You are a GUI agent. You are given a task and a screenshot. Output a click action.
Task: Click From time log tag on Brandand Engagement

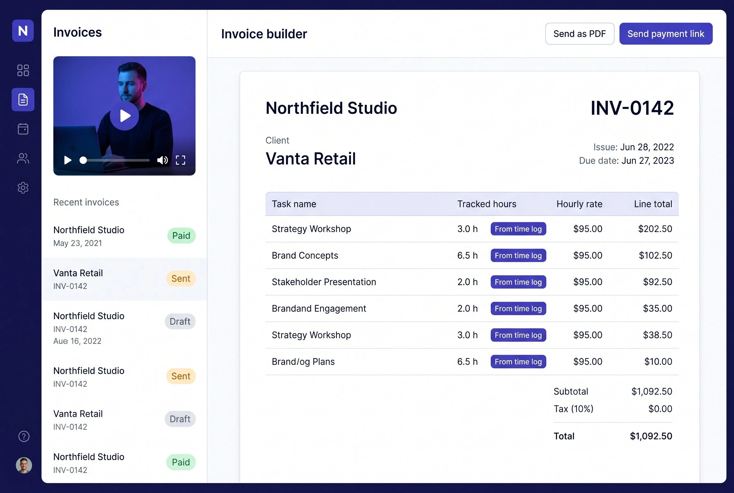point(518,308)
